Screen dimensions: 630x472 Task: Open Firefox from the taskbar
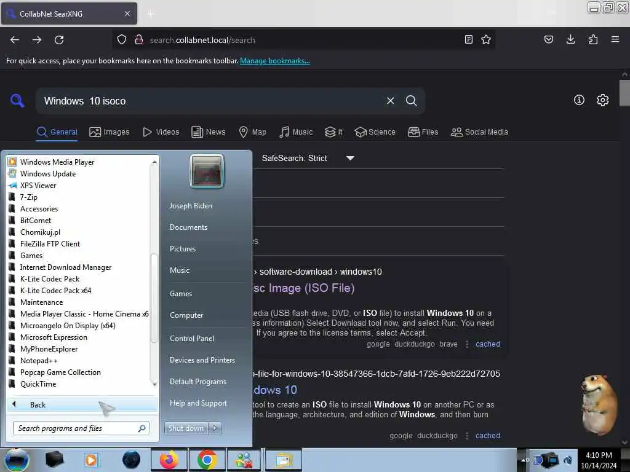169,460
